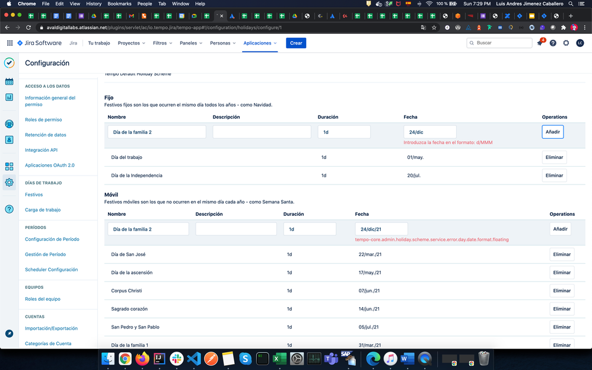Open Microsoft Excel from the dock

(x=280, y=358)
